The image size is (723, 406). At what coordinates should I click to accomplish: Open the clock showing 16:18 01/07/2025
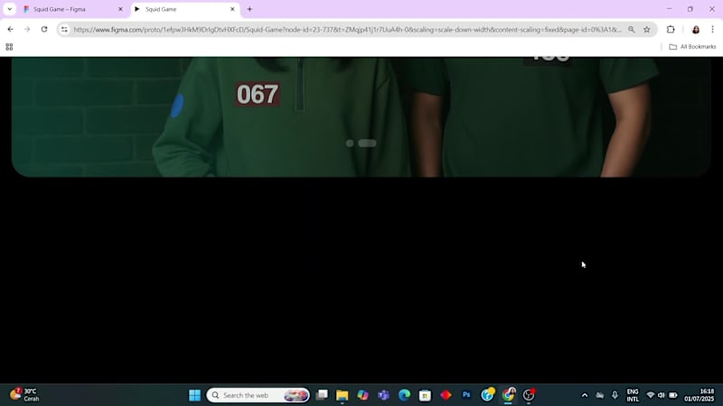pyautogui.click(x=699, y=395)
